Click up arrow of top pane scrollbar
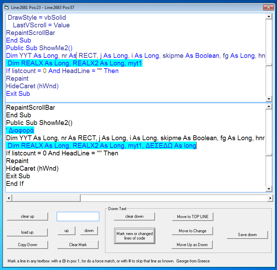This screenshot has width=277, height=270. click(x=269, y=17)
